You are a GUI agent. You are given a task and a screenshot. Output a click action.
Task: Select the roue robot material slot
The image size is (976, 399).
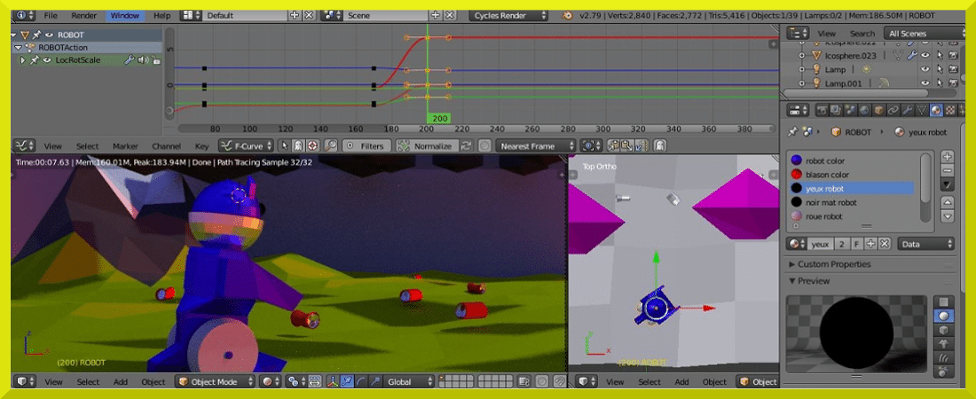(852, 216)
